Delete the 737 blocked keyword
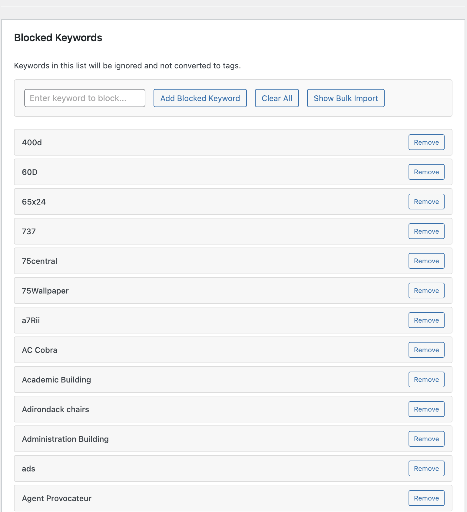Image resolution: width=467 pixels, height=512 pixels. click(426, 231)
